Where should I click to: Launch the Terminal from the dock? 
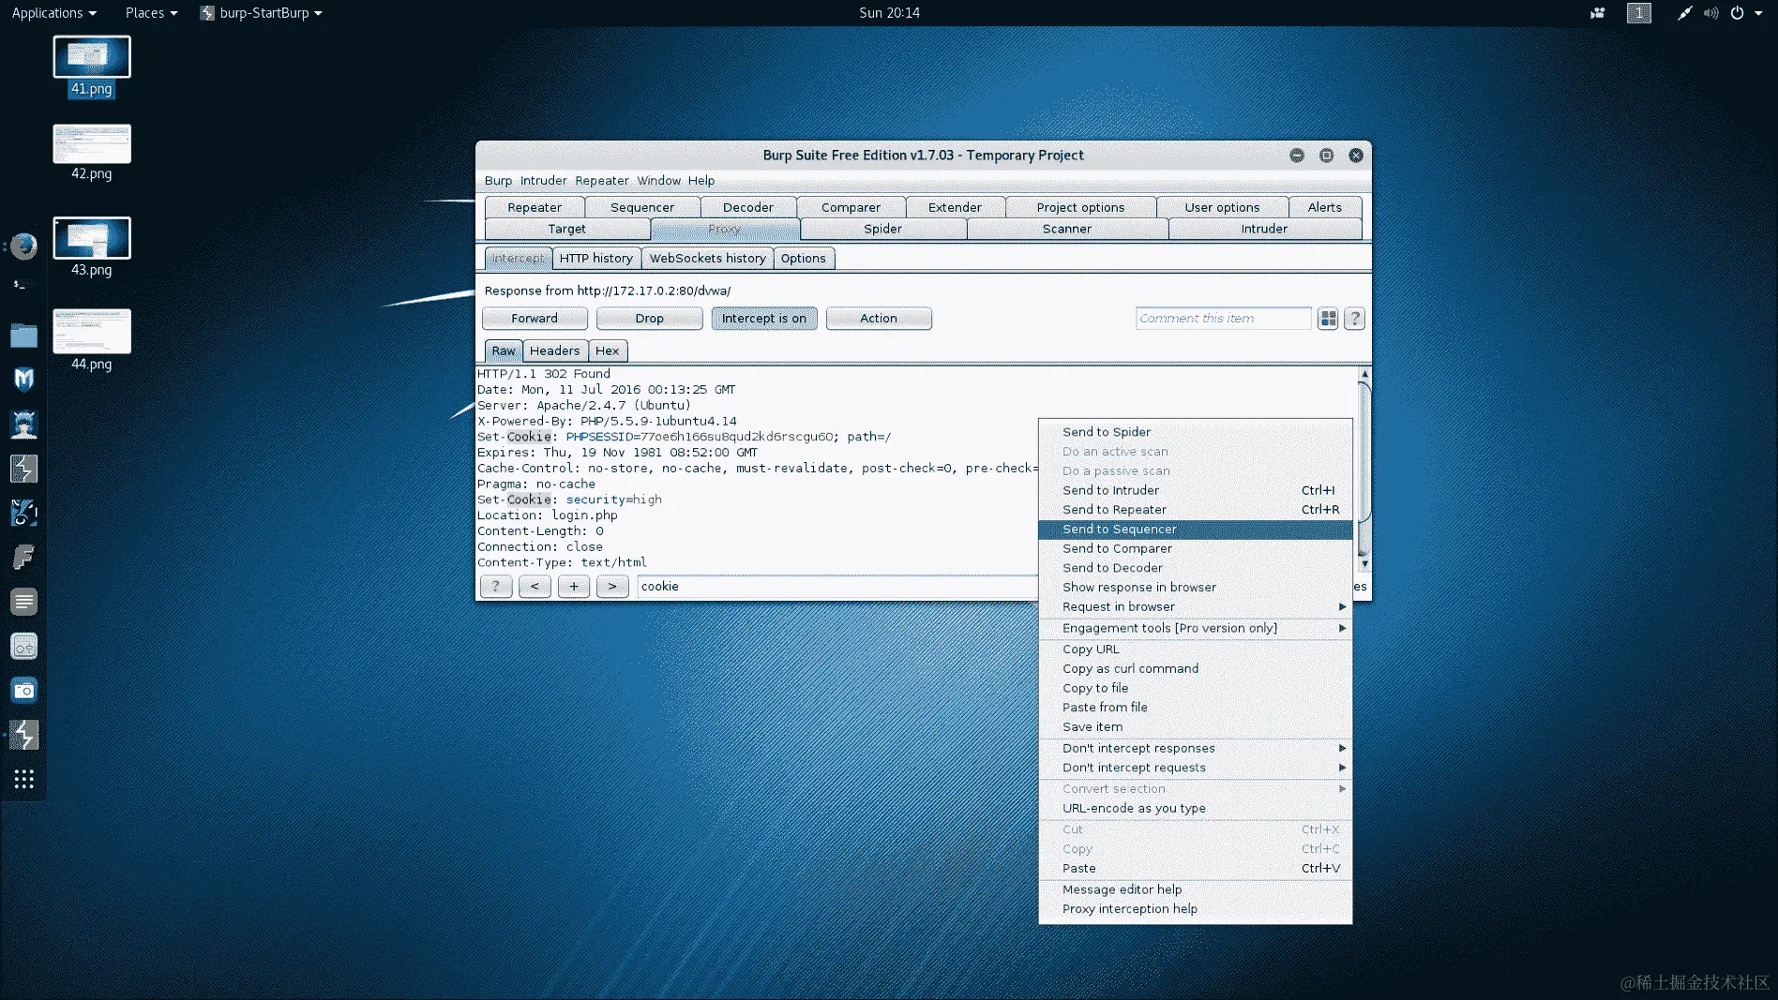click(x=23, y=284)
